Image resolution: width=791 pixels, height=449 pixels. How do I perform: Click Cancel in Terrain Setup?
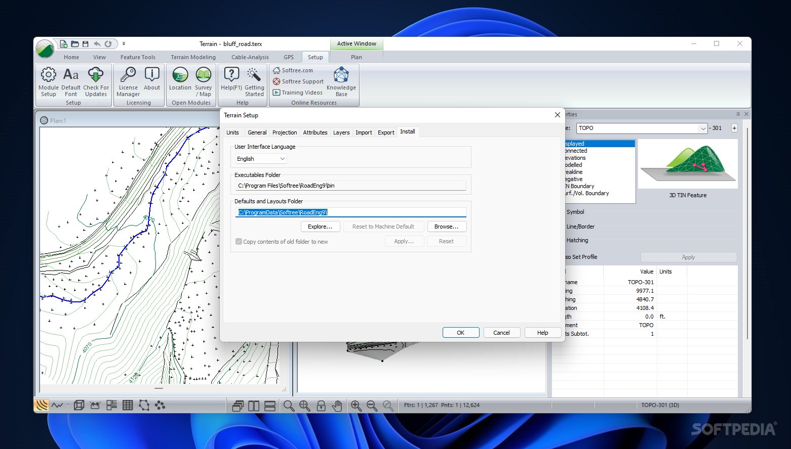tap(501, 333)
